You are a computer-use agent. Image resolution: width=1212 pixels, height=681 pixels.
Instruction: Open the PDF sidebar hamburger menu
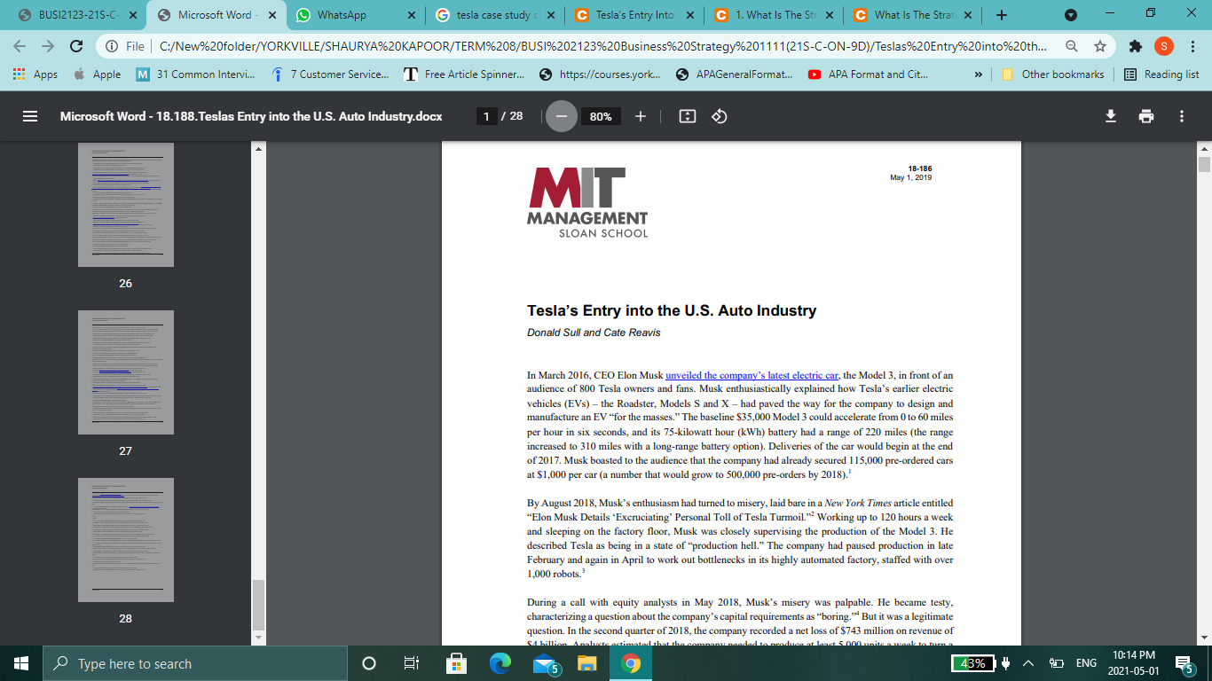click(x=29, y=115)
